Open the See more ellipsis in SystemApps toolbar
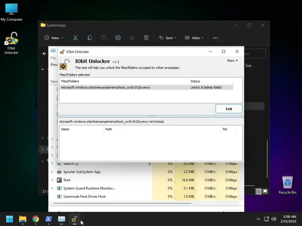The image size is (302, 226). 216,38
